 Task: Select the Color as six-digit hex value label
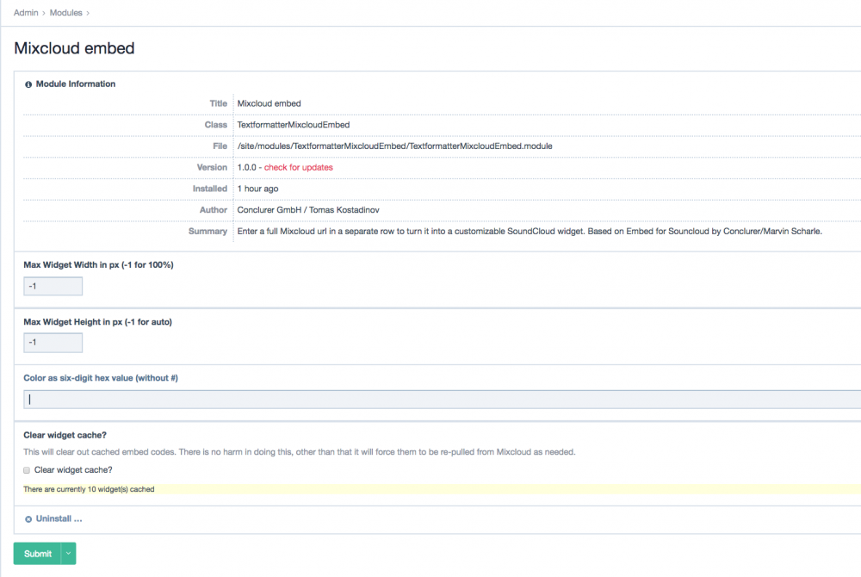pyautogui.click(x=101, y=378)
